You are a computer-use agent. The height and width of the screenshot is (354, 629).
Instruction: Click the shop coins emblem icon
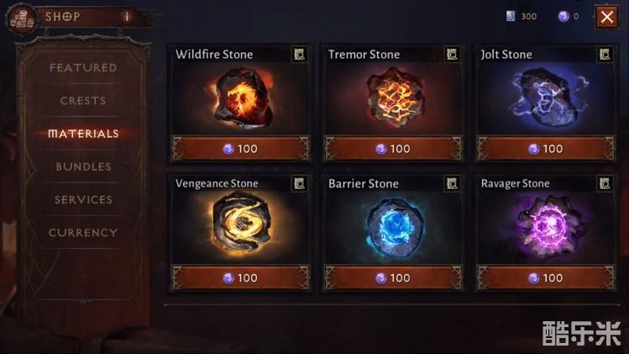tap(22, 18)
